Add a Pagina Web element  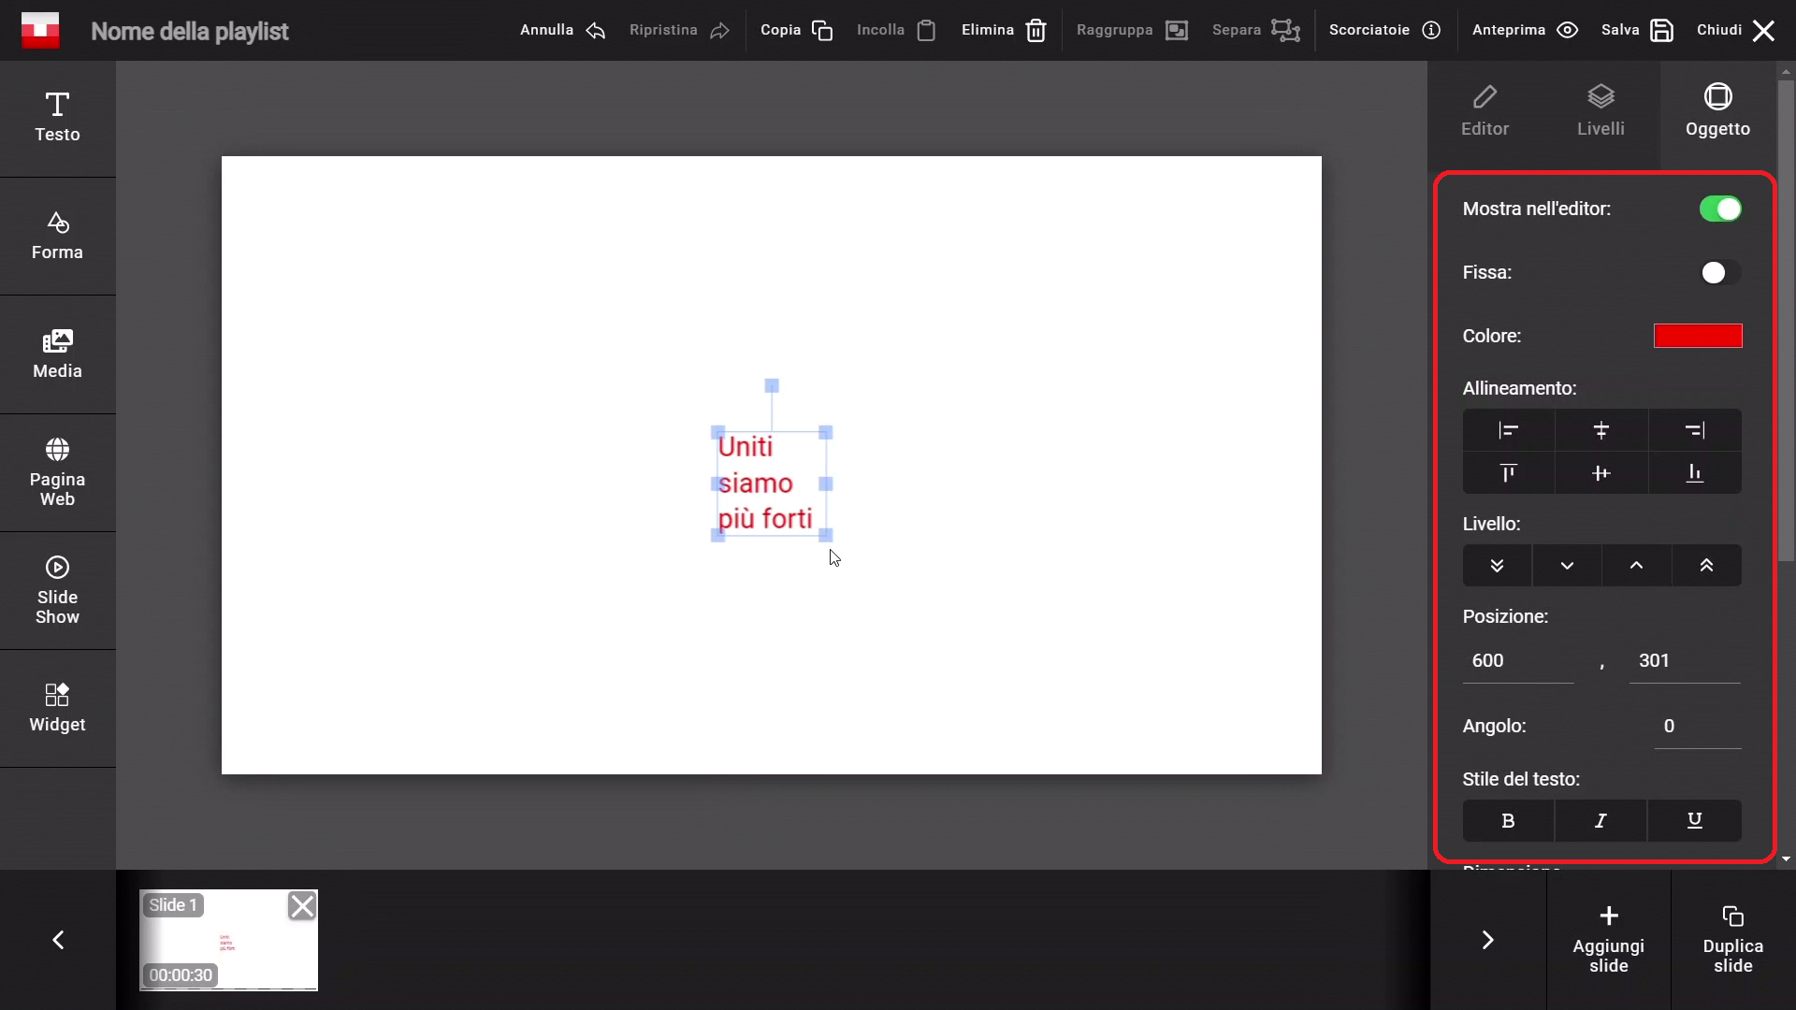point(57,472)
